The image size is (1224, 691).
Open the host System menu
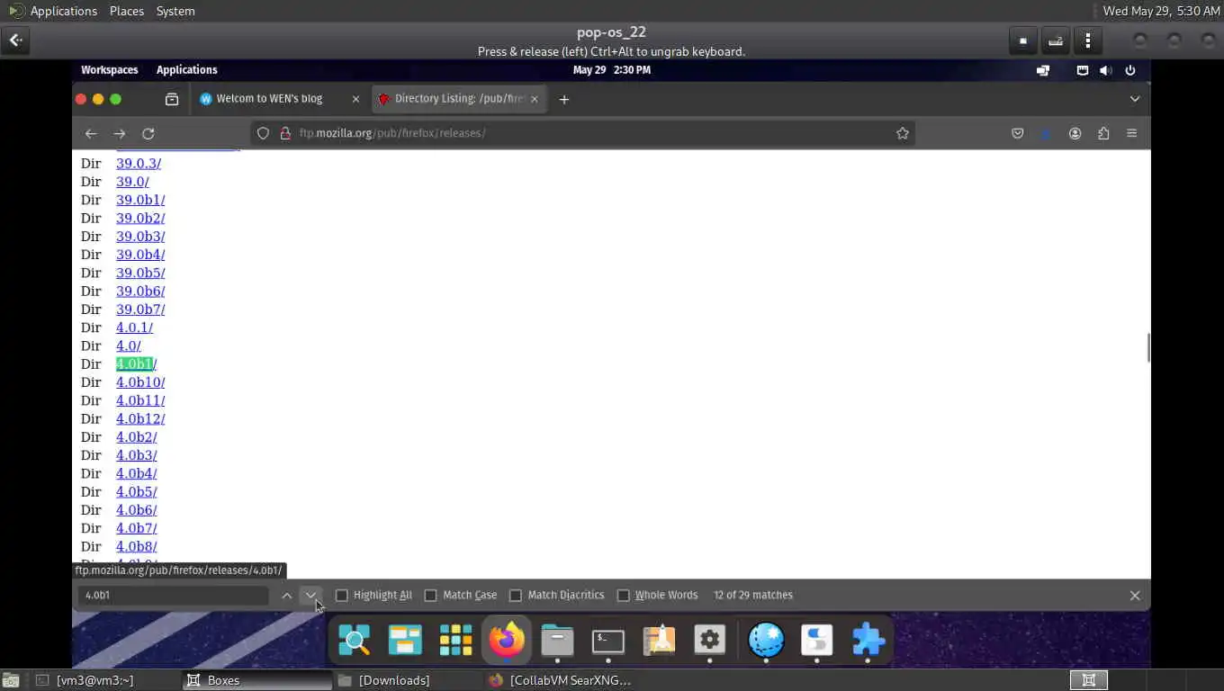pos(175,11)
